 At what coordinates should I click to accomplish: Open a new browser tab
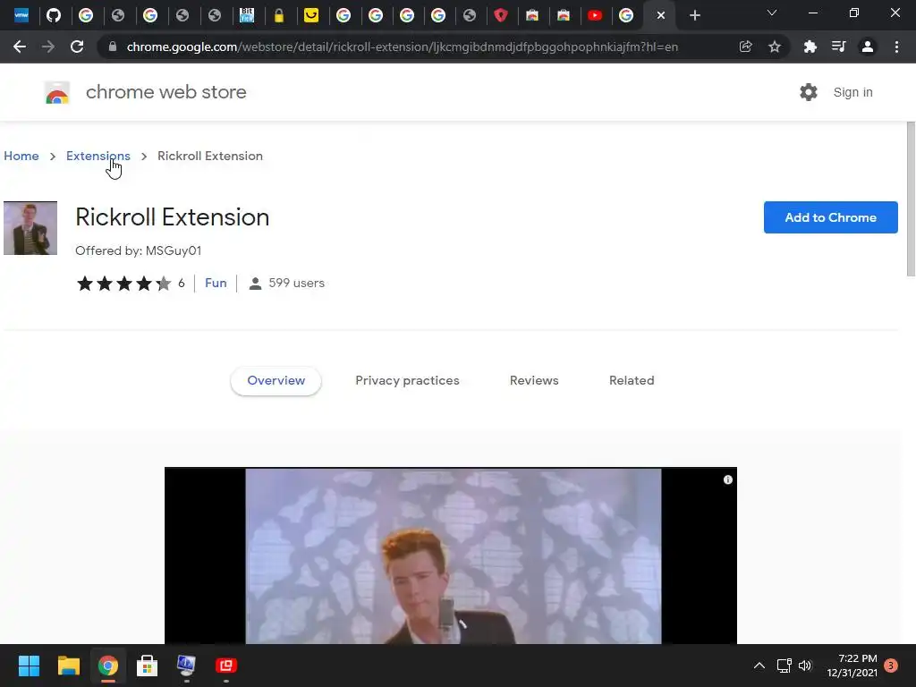tap(694, 15)
